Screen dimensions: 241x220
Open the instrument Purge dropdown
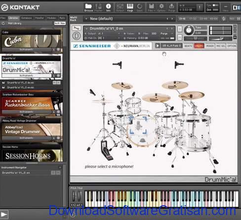click(166, 34)
